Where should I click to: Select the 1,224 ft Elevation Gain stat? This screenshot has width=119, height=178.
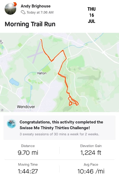(91, 150)
